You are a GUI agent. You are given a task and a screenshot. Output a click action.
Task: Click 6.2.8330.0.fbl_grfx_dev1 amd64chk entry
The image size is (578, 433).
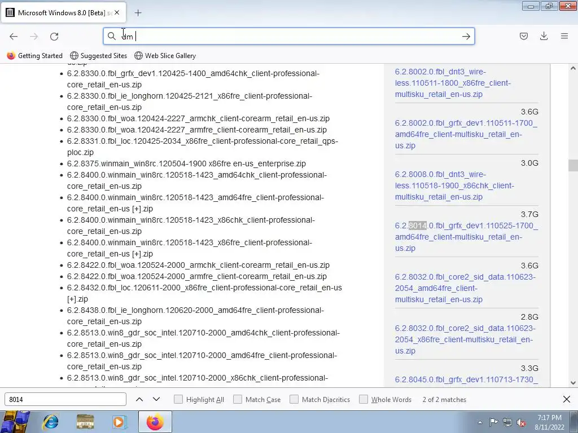click(x=193, y=79)
